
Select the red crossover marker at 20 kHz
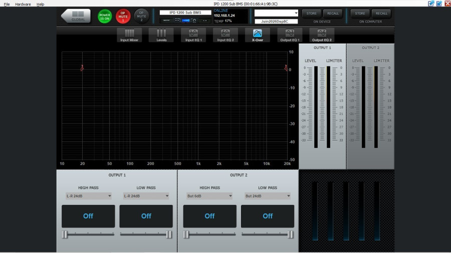[x=286, y=68]
